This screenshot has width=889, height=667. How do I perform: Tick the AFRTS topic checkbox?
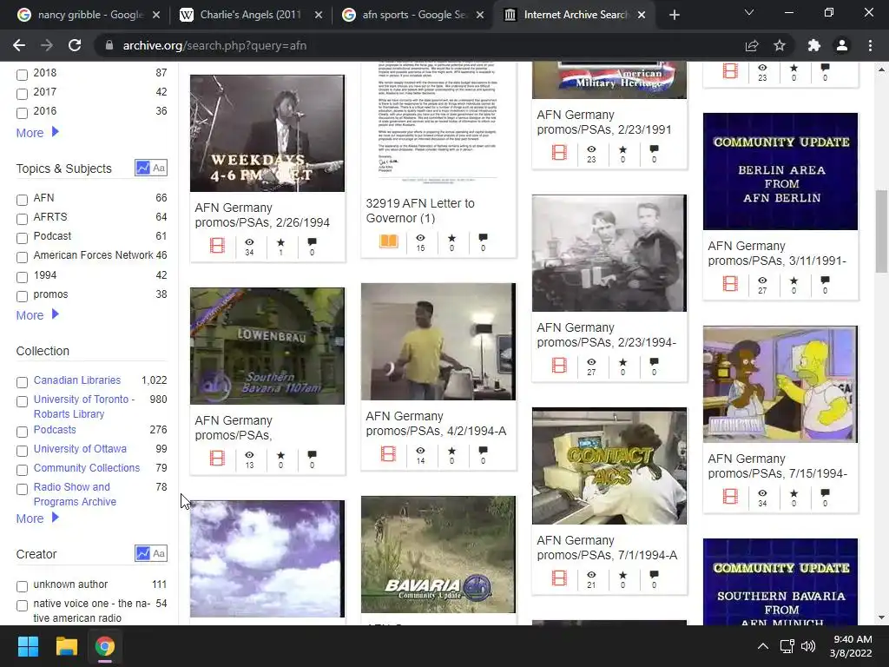click(22, 219)
